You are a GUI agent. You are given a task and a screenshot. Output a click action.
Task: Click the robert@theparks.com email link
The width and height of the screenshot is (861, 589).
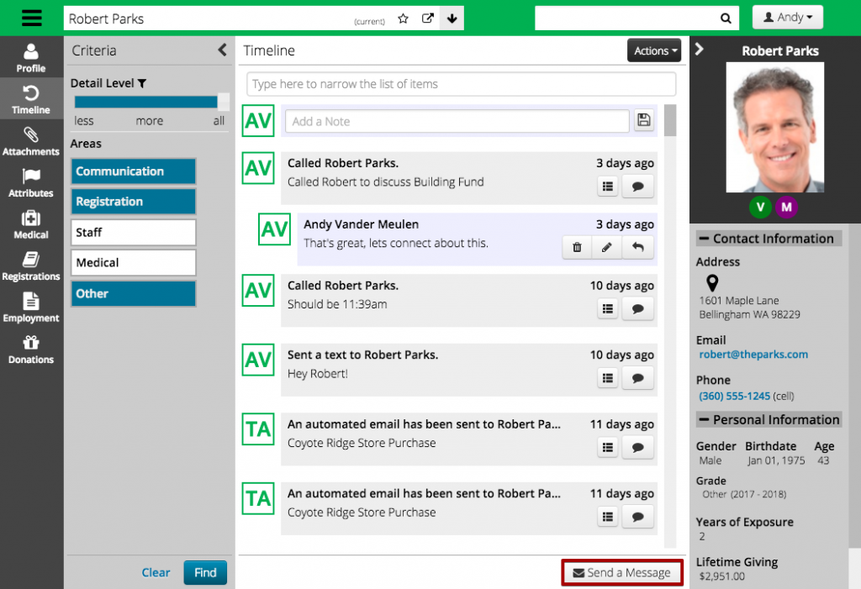point(753,355)
